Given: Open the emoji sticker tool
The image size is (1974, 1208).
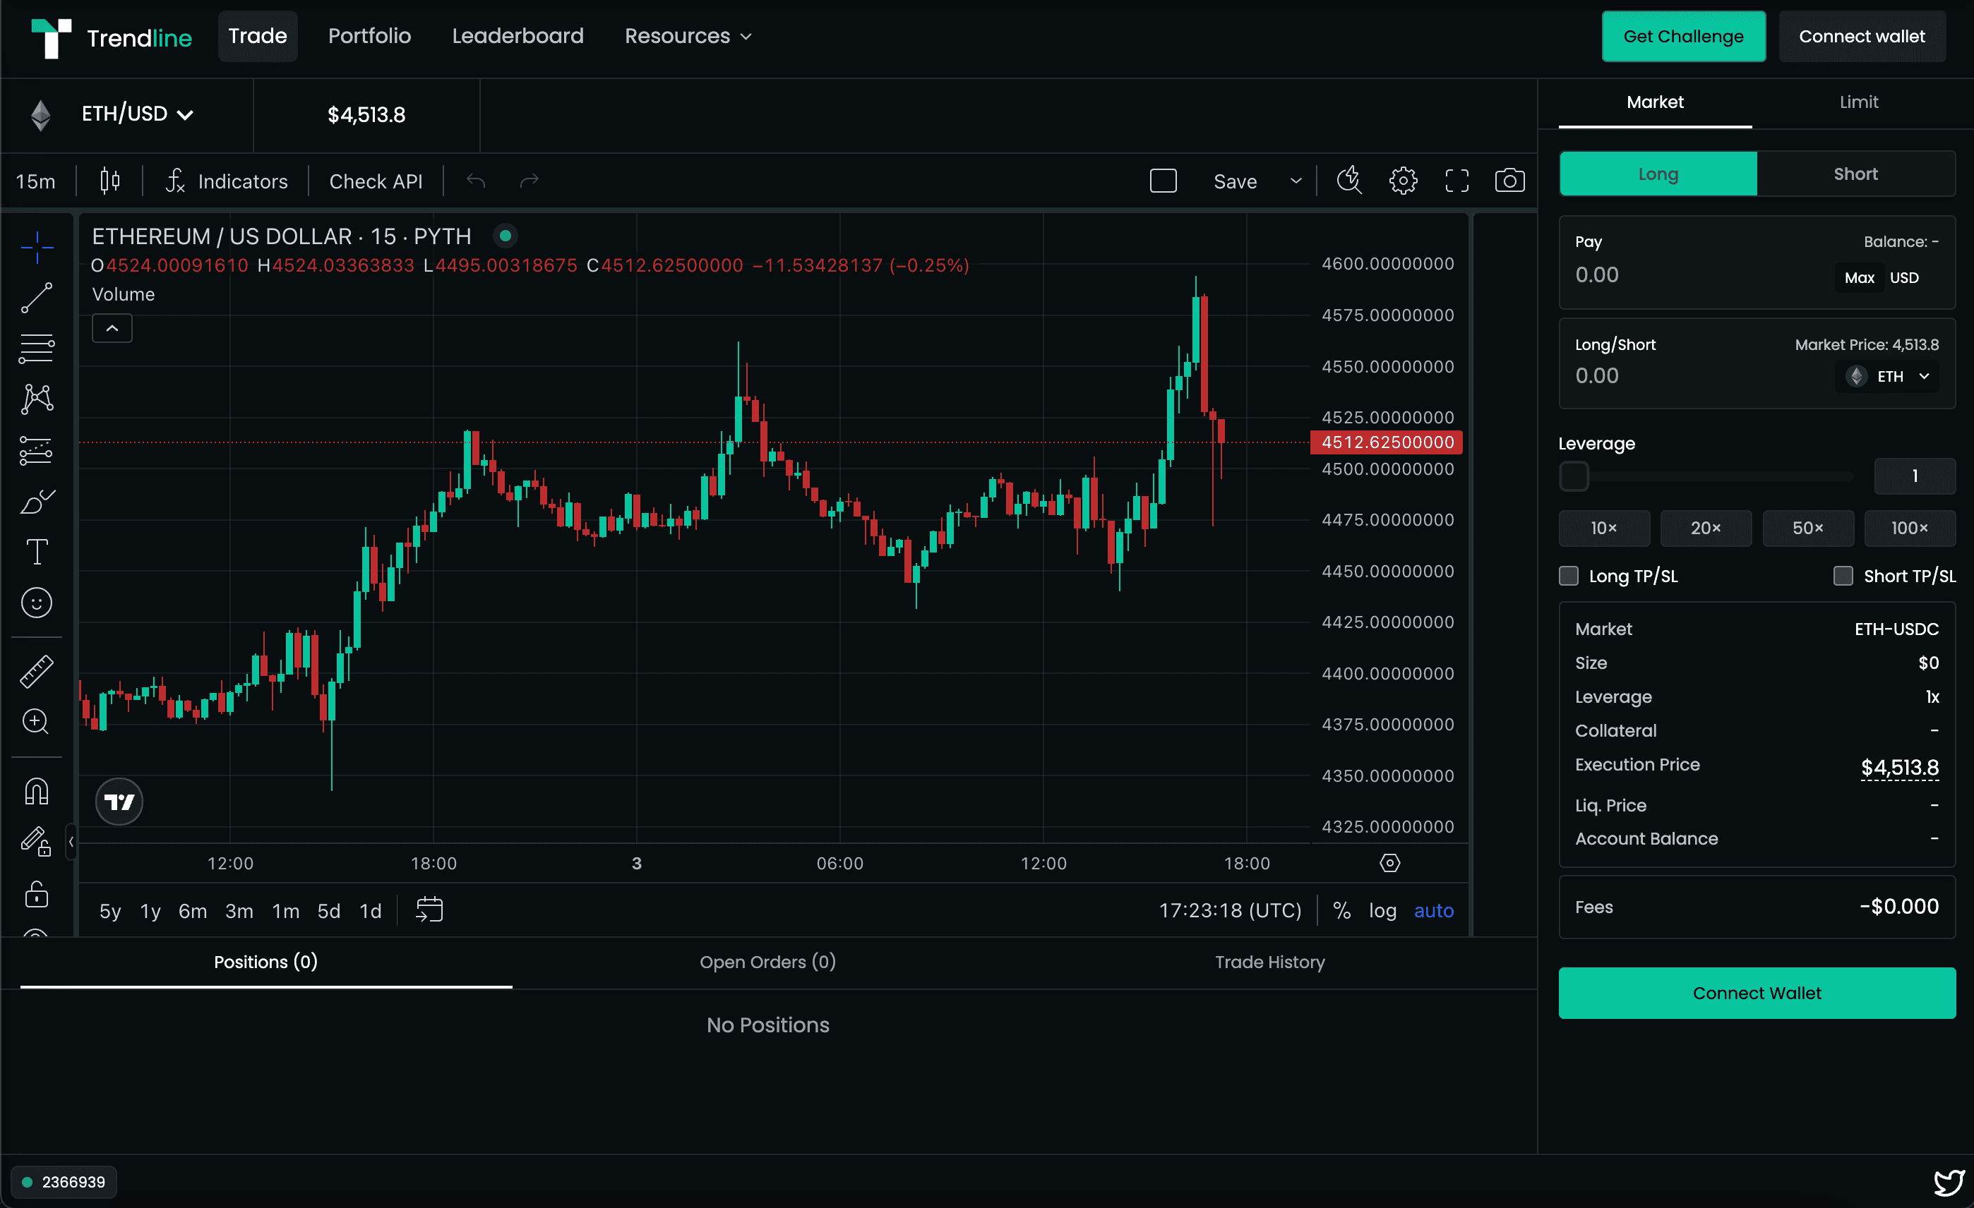Looking at the screenshot, I should pyautogui.click(x=36, y=603).
